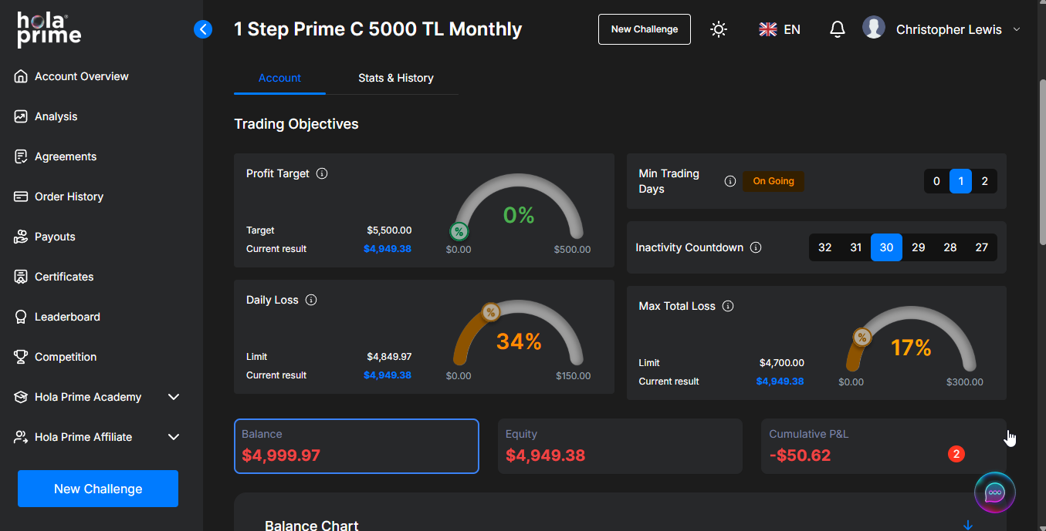Viewport: 1046px width, 531px height.
Task: Select day 1 in Min Trading Days
Action: tap(960, 181)
